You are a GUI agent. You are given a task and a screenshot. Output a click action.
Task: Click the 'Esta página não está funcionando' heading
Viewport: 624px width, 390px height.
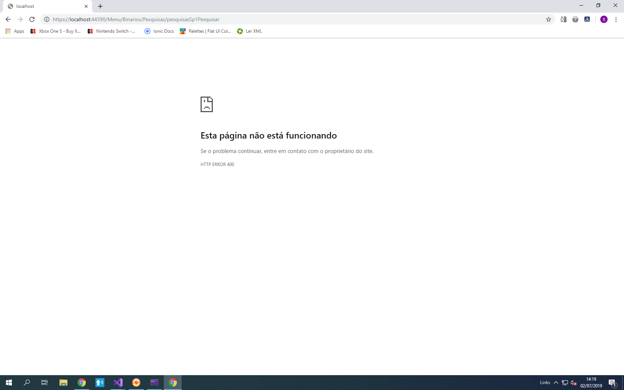pyautogui.click(x=269, y=136)
